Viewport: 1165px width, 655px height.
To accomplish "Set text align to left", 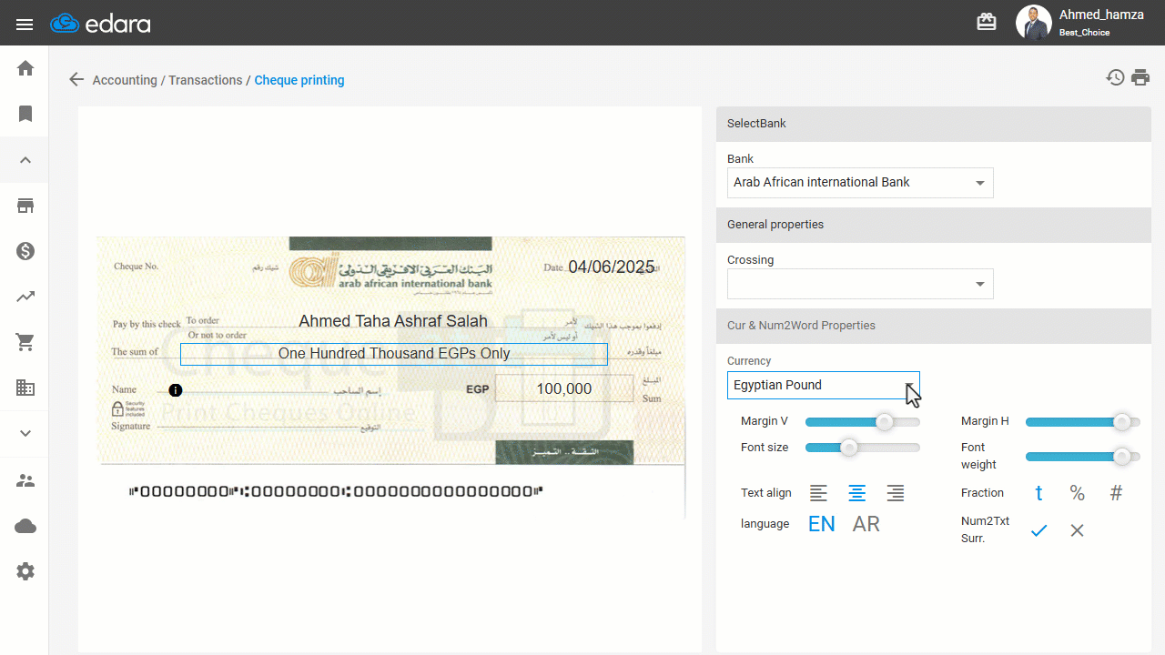I will point(819,493).
